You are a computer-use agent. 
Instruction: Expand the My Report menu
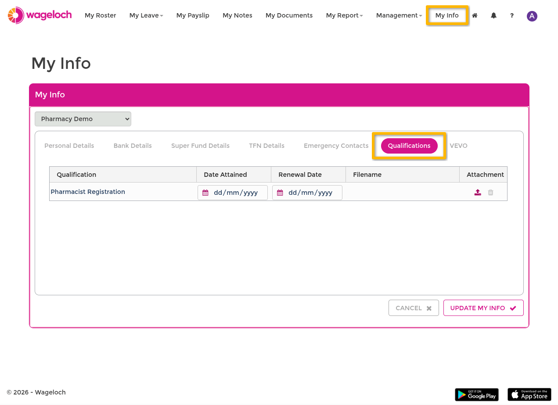pos(345,15)
